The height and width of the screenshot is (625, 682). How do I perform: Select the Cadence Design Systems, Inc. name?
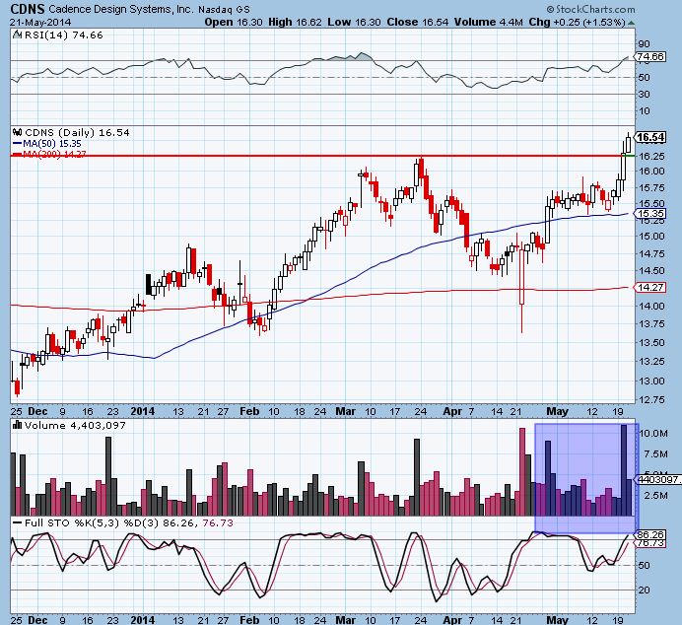point(121,9)
